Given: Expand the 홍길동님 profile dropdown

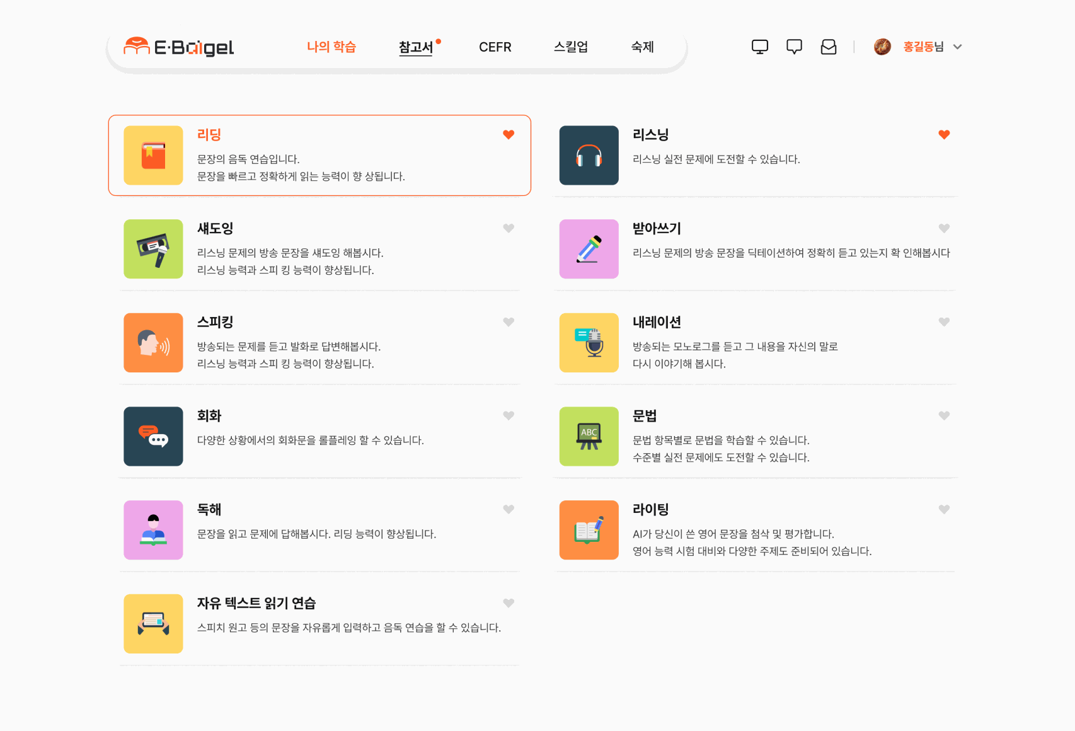Looking at the screenshot, I should click(x=957, y=47).
